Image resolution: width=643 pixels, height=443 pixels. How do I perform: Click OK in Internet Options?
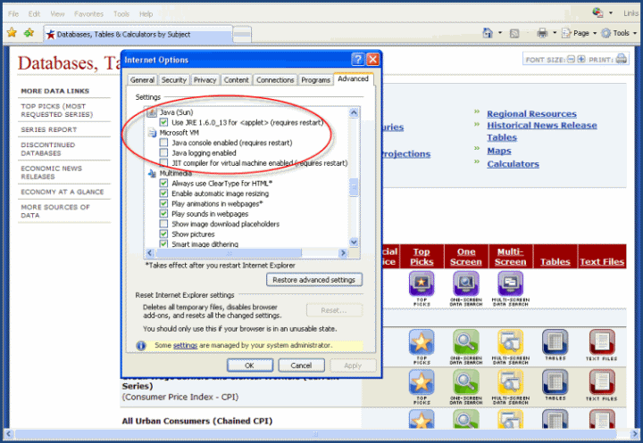tap(250, 365)
